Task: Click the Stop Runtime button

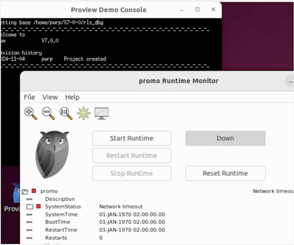Action: 132,173
